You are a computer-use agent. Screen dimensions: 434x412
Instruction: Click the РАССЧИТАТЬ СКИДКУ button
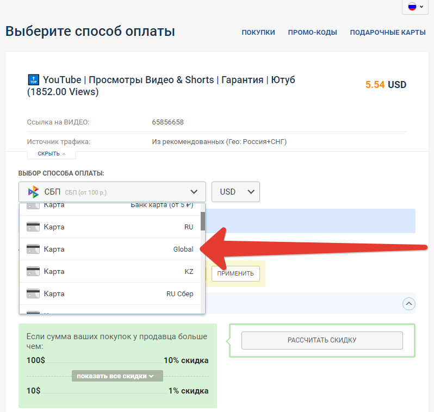(322, 340)
